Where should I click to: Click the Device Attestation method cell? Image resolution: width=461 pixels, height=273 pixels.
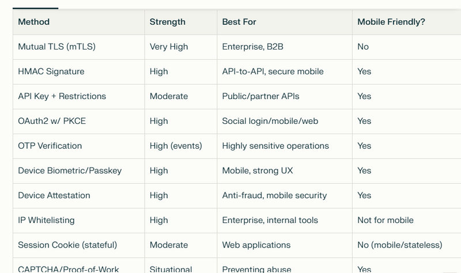[x=54, y=195]
